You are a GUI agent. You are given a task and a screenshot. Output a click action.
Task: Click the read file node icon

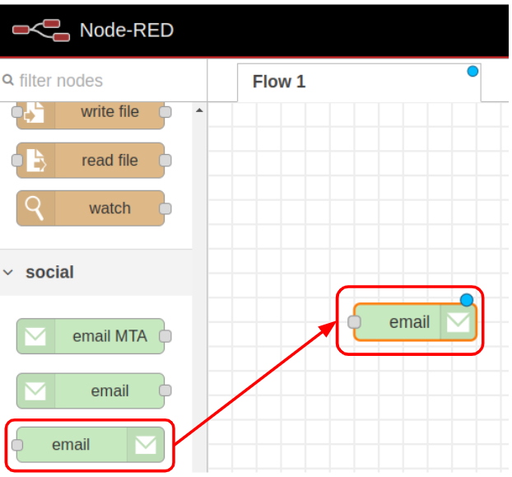pyautogui.click(x=35, y=161)
